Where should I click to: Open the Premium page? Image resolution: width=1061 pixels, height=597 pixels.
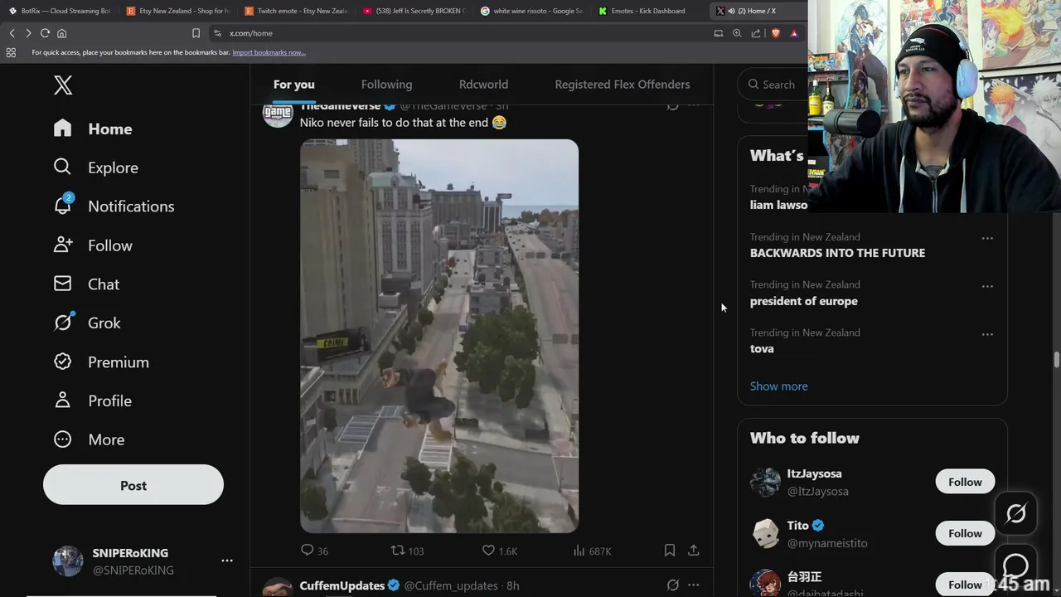pyautogui.click(x=101, y=362)
